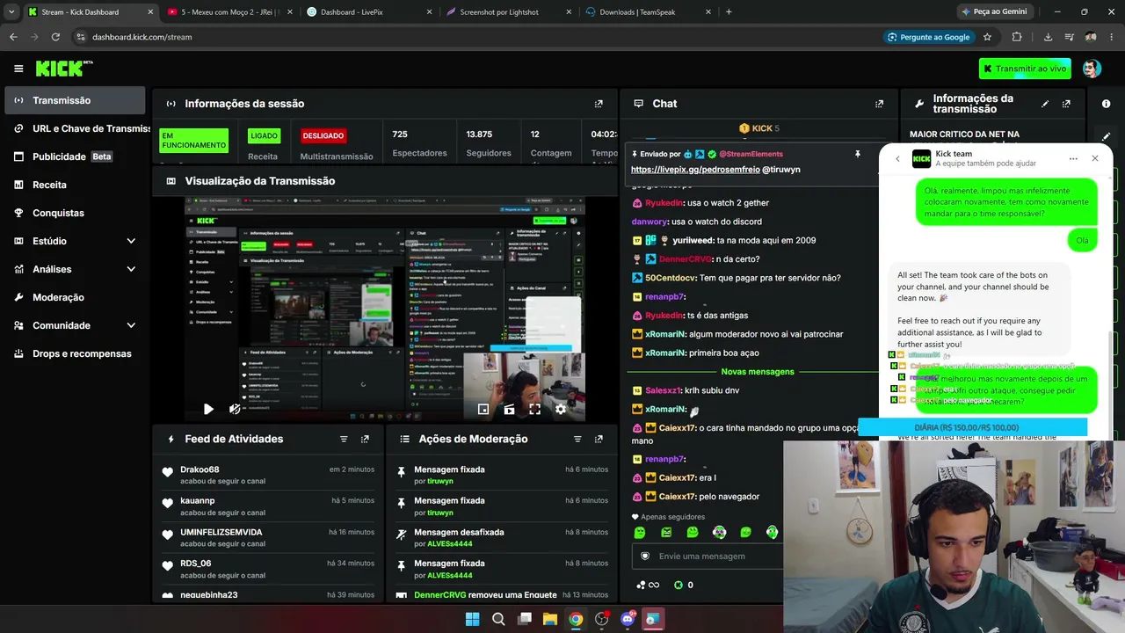Viewport: 1125px width, 633px height.
Task: Switch to the Downloads TeamSpeak tab
Action: pyautogui.click(x=648, y=12)
